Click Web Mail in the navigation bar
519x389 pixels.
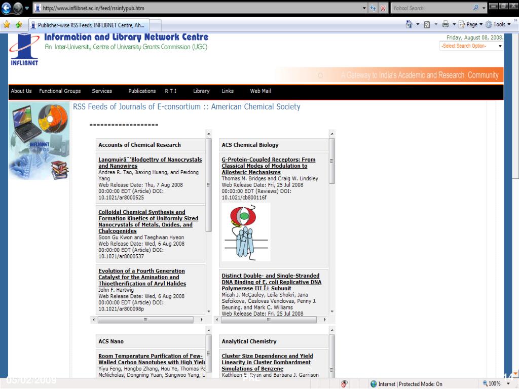click(260, 91)
